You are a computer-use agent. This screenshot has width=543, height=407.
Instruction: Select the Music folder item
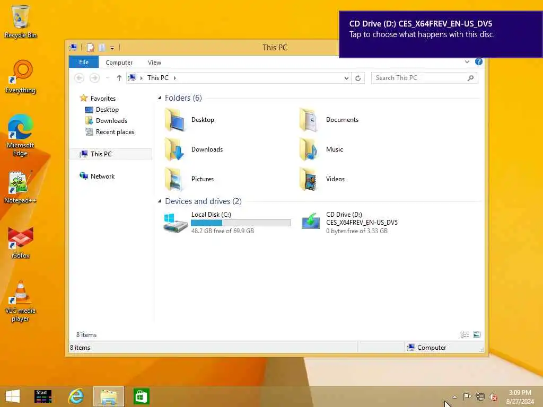click(321, 149)
